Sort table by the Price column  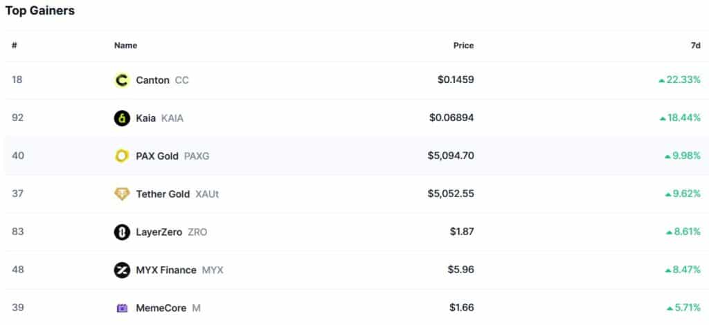point(463,46)
